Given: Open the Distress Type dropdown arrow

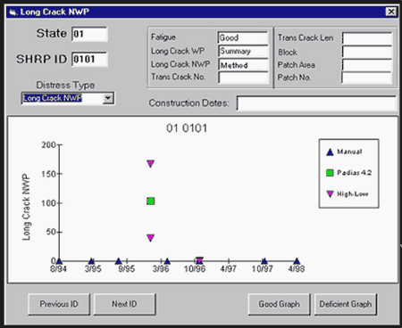Looking at the screenshot, I should coord(108,98).
